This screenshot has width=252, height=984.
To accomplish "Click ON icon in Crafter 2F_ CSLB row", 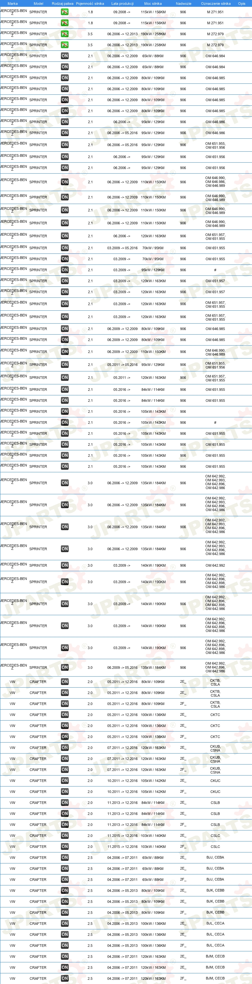I will [x=65, y=824].
